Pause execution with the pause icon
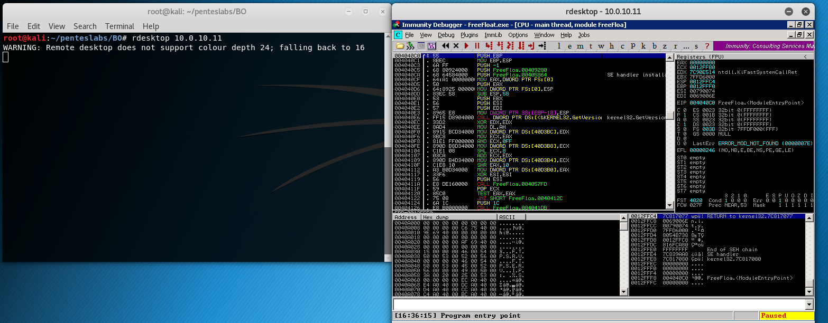This screenshot has width=828, height=323. [x=477, y=46]
